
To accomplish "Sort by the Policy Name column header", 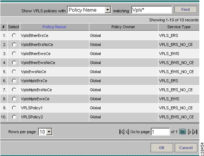I will tap(54, 27).
